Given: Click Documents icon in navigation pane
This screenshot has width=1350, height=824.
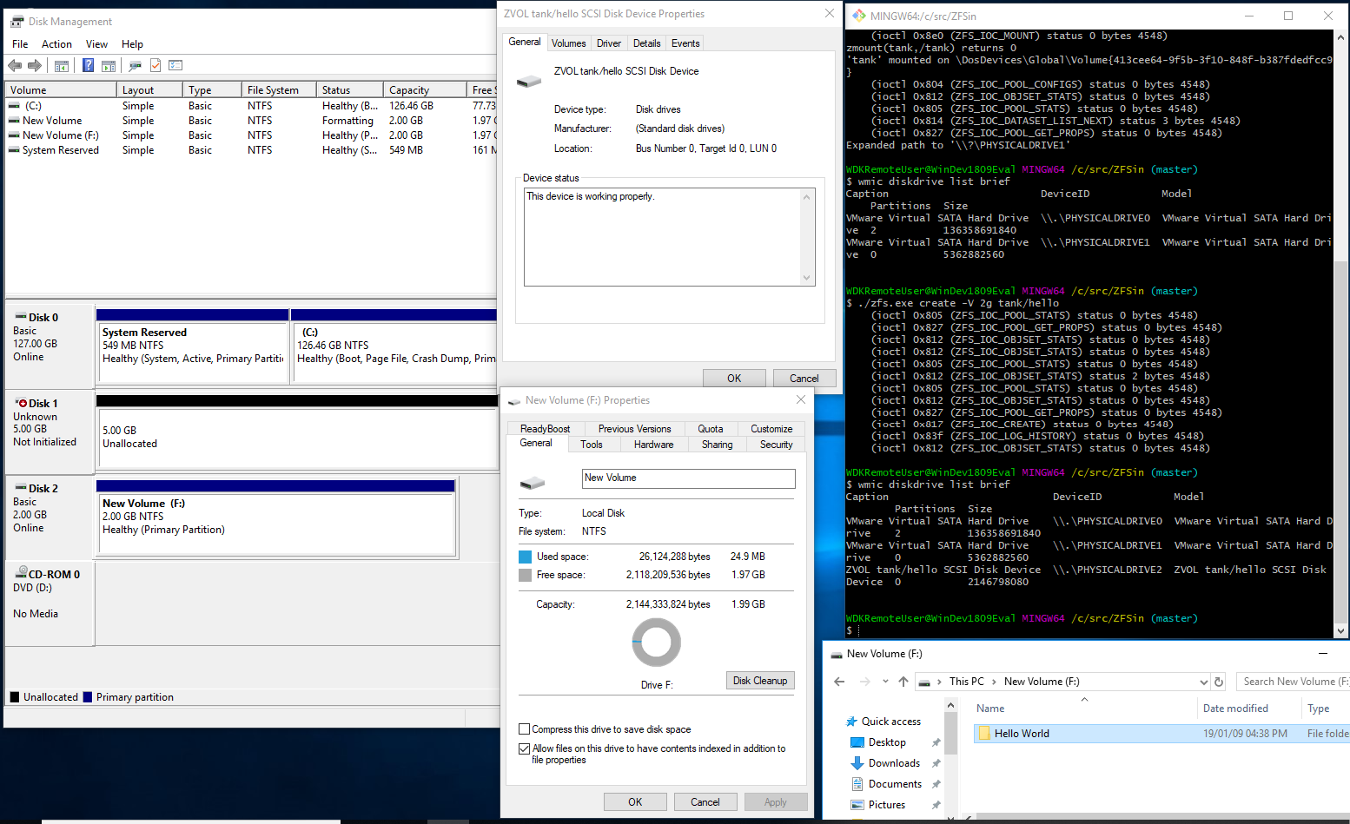Looking at the screenshot, I should click(x=857, y=784).
